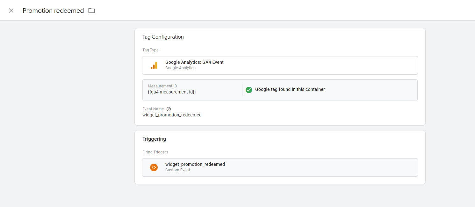Click the "Triggering" section heading
The image size is (475, 207).
click(154, 139)
